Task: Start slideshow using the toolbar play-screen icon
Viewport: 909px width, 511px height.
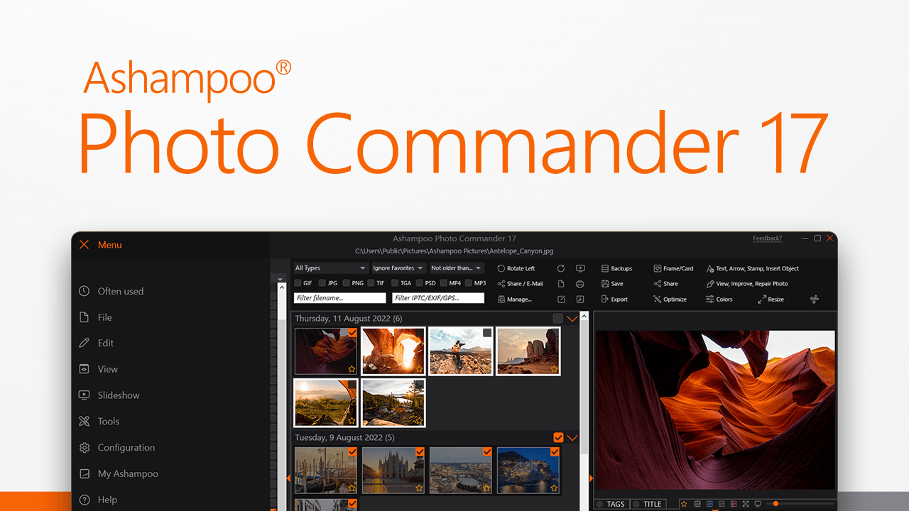Action: [580, 269]
